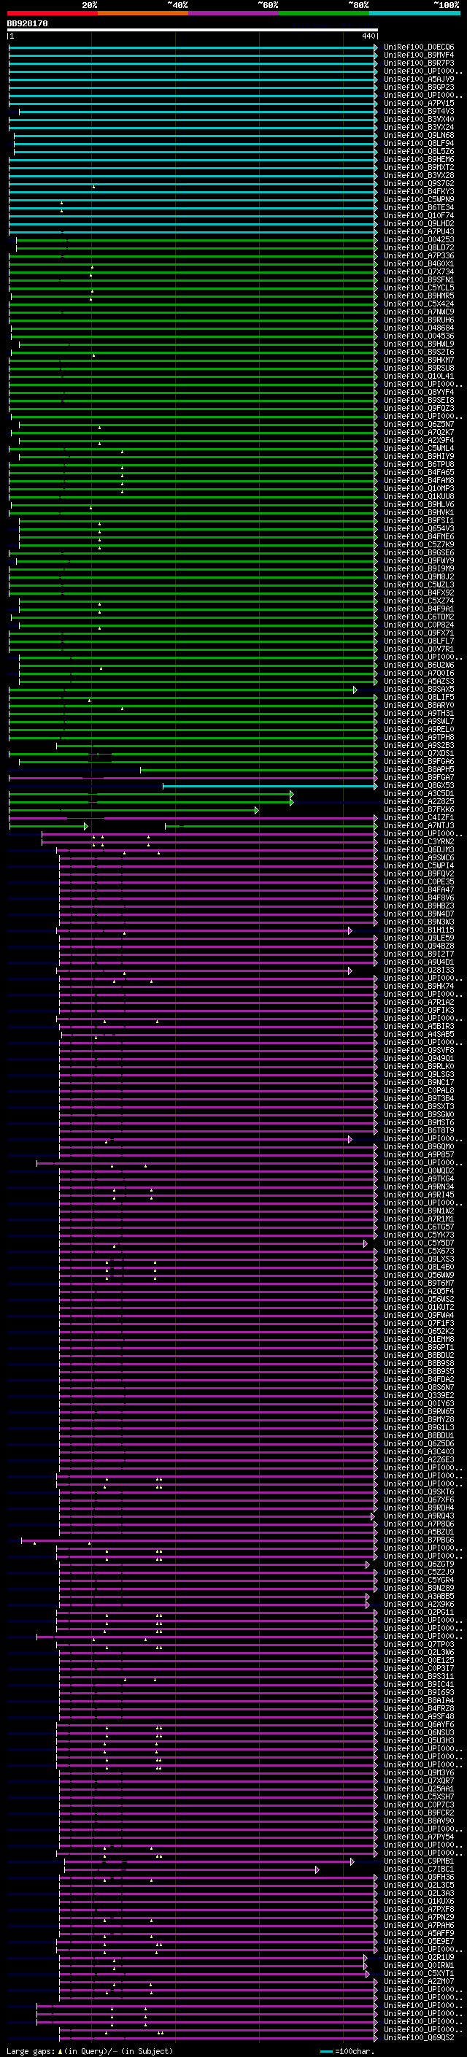Open hit UniRef100_D0ECQ6
The height and width of the screenshot is (2057, 467).
[x=419, y=47]
